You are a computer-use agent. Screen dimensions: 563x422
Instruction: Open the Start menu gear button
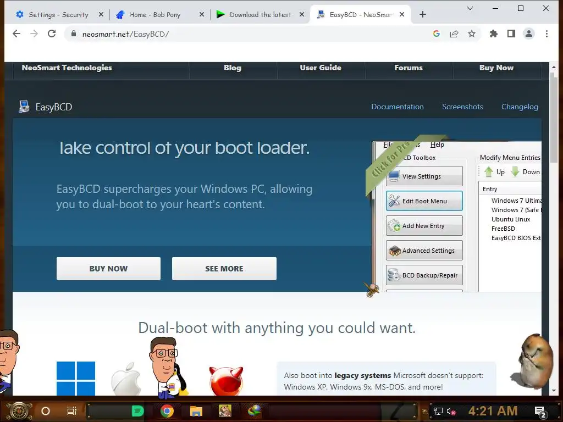coord(20,411)
